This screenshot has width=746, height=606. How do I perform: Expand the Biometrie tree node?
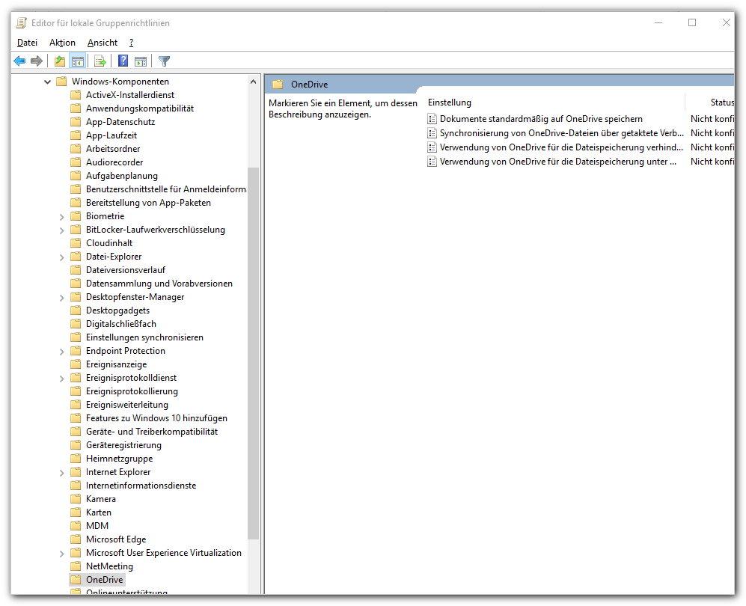(x=61, y=217)
